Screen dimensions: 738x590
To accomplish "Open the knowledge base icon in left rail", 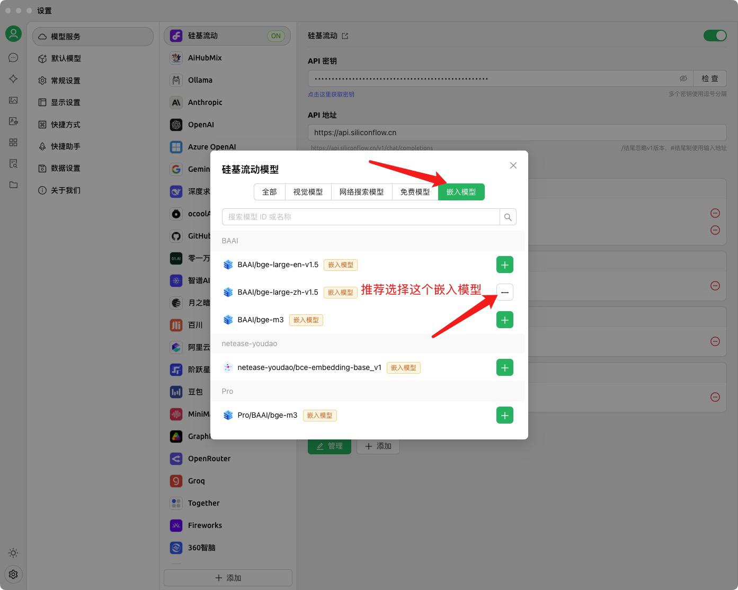I will (x=13, y=164).
